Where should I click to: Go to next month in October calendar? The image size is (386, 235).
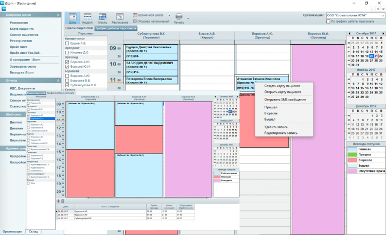click(383, 33)
